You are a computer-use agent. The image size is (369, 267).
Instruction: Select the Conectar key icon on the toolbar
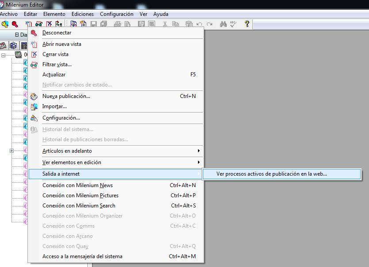click(x=5, y=24)
